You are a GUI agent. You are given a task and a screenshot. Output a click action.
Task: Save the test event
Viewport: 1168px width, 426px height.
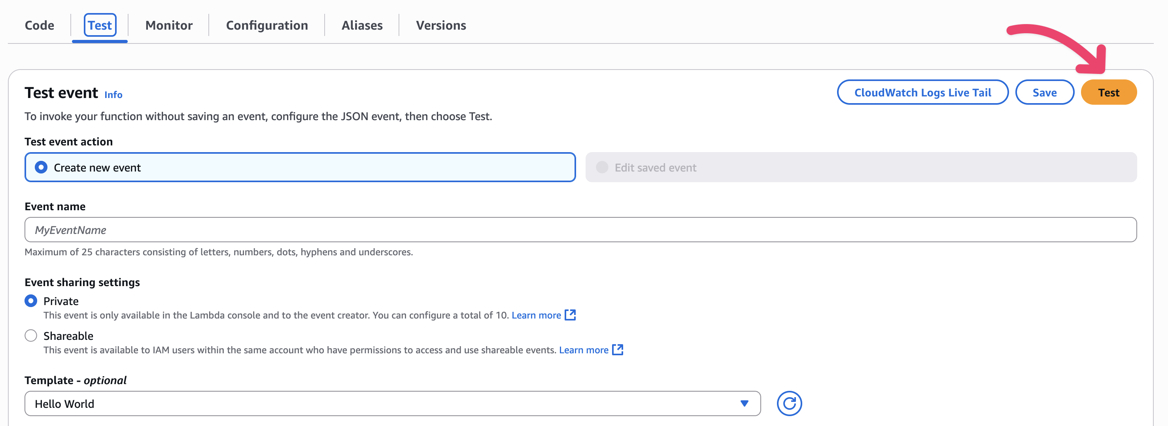(x=1044, y=92)
